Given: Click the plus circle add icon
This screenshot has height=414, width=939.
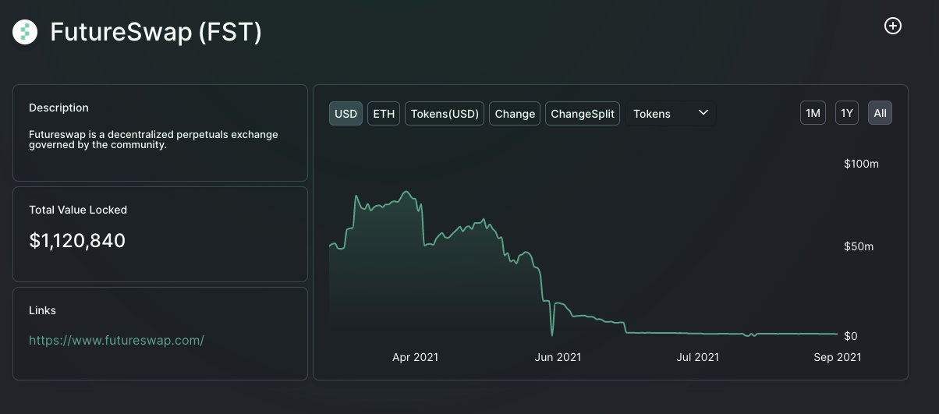Looking at the screenshot, I should 893,26.
